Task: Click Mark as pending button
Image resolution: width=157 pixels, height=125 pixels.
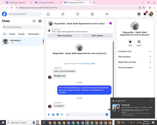Action: [64, 36]
